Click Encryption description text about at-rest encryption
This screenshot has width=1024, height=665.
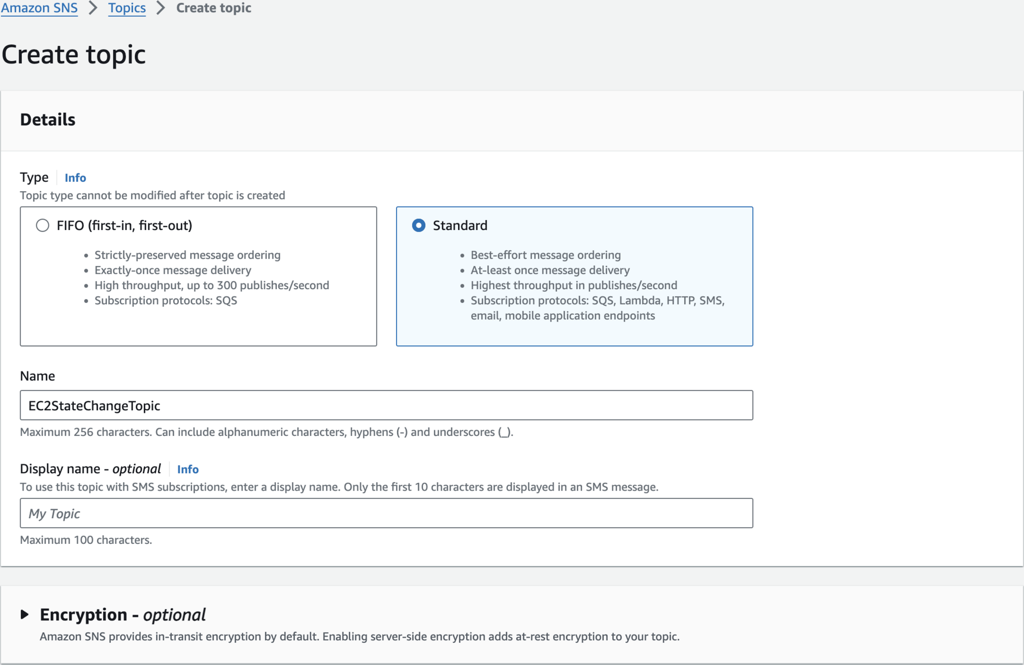pos(359,636)
